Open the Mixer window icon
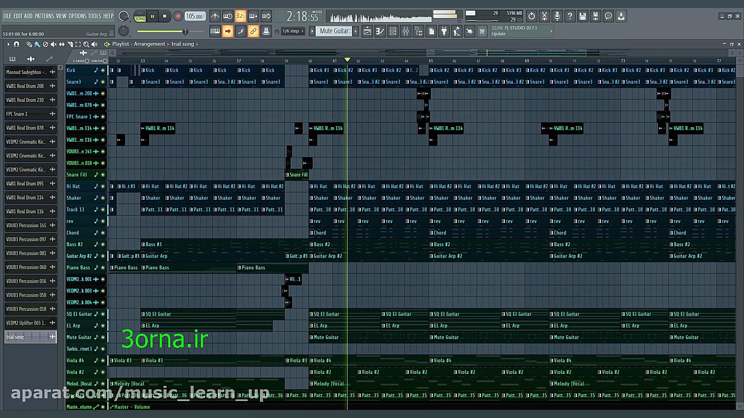Viewport: 744px width, 418px height. tap(406, 31)
